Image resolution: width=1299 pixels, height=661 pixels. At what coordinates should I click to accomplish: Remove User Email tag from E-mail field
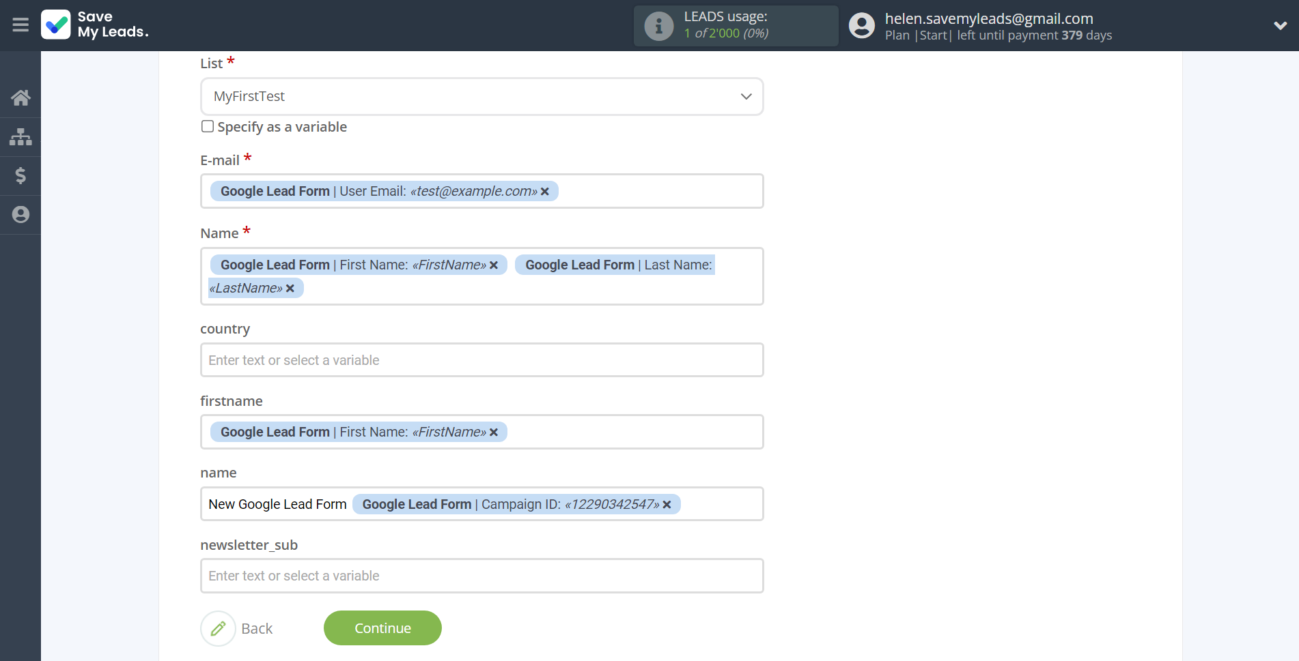(x=545, y=192)
